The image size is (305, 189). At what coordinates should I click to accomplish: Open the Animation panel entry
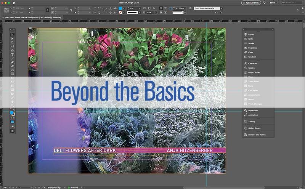tap(252, 115)
